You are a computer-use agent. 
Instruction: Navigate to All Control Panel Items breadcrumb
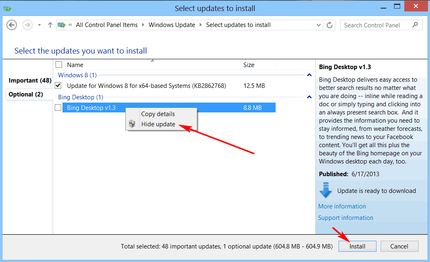[107, 25]
